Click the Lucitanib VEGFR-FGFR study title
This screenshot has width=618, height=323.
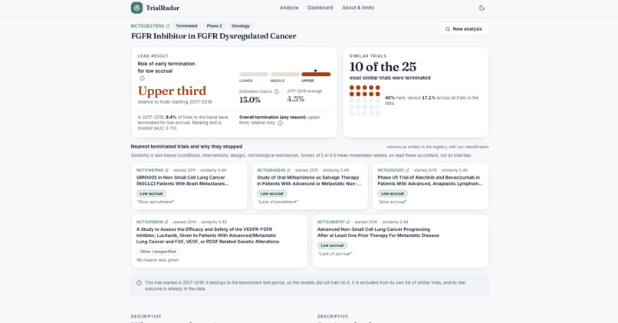tap(208, 236)
